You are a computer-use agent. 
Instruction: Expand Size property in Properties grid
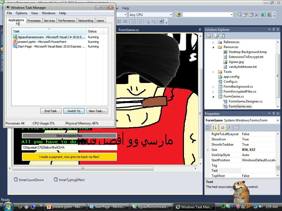[x=208, y=150]
